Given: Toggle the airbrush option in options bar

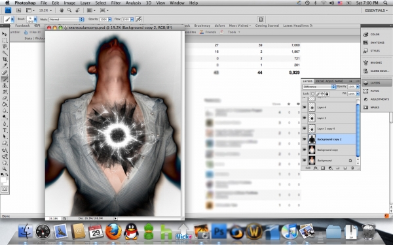Looking at the screenshot, I should (x=139, y=19).
